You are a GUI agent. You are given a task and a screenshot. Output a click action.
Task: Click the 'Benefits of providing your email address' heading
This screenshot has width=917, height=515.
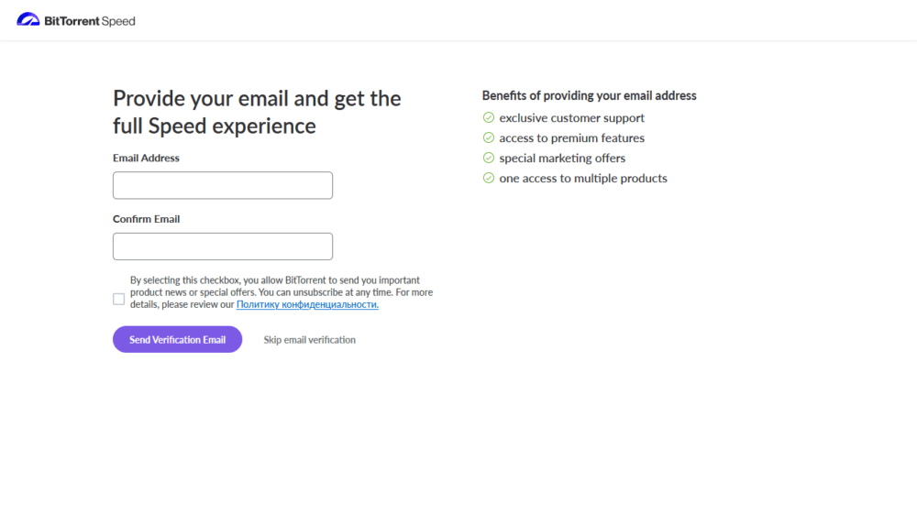pos(590,95)
